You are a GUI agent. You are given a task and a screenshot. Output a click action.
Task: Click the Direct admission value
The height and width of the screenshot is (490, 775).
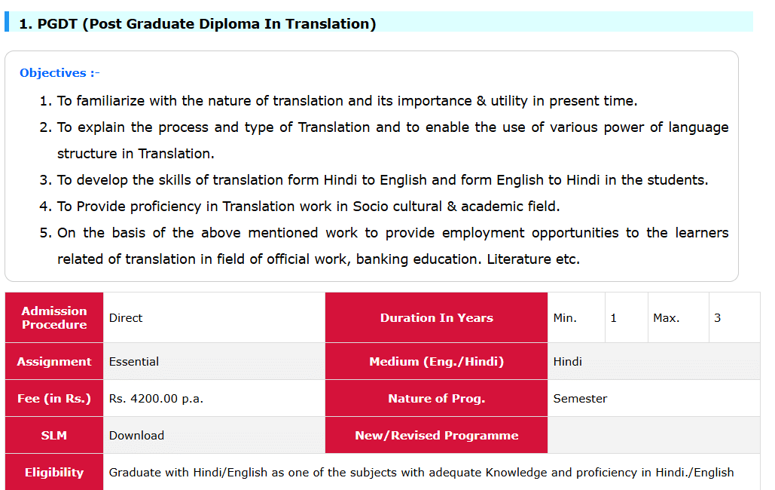coord(126,318)
